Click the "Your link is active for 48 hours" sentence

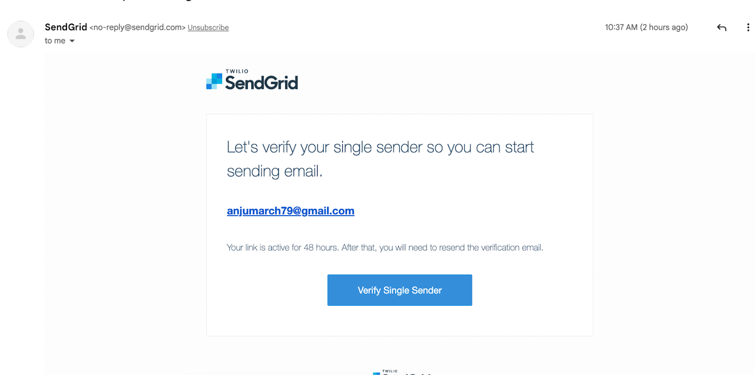[283, 248]
